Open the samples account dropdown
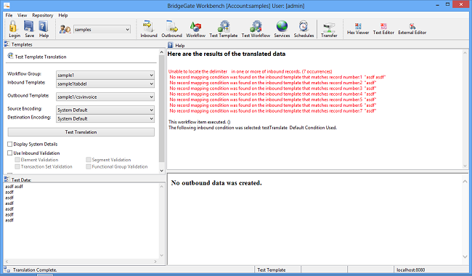 point(102,30)
